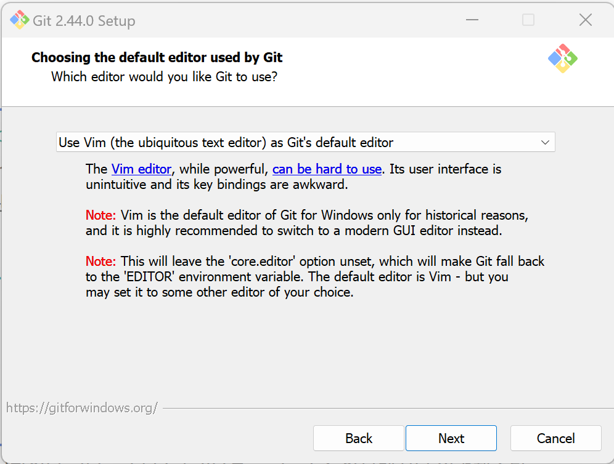The height and width of the screenshot is (464, 614).
Task: Open the 'can be hard to use' link
Action: (x=327, y=169)
